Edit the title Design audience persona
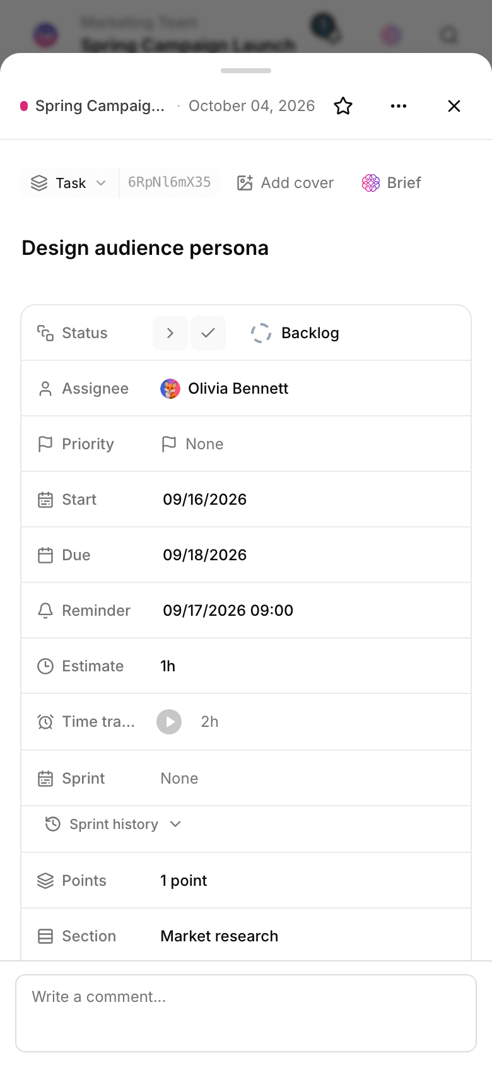This screenshot has height=1065, width=492. (145, 248)
